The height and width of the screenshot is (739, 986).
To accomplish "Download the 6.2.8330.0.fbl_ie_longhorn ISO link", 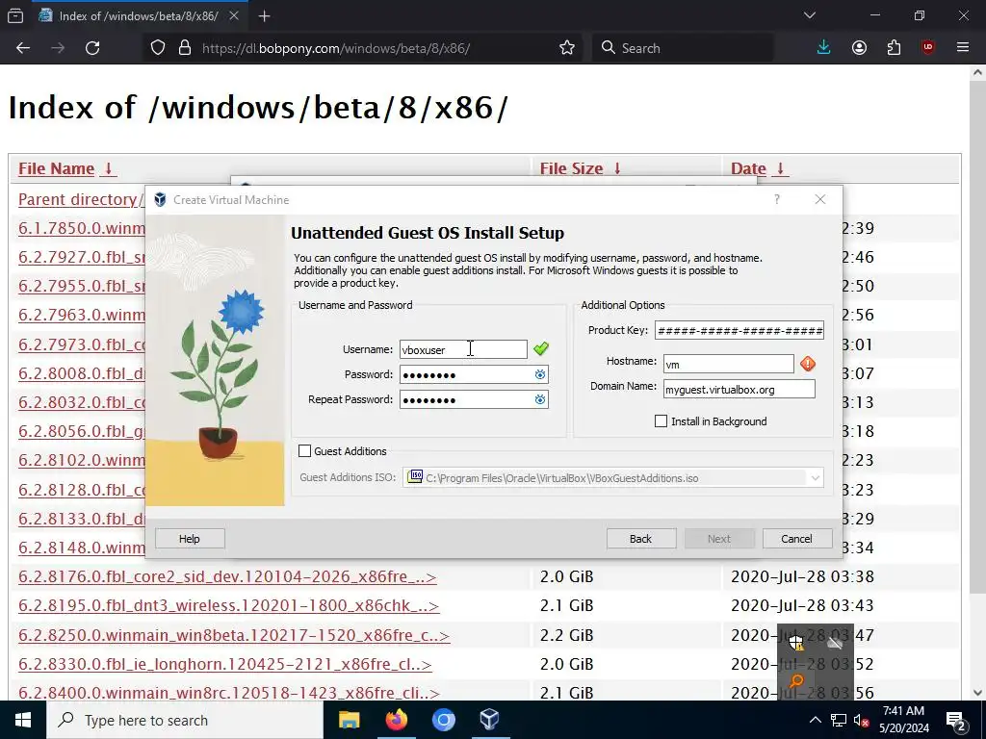I will 225,664.
